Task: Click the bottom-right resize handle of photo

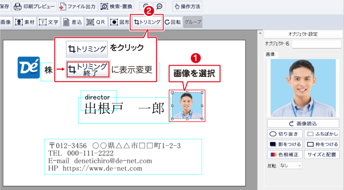Action: (202, 119)
